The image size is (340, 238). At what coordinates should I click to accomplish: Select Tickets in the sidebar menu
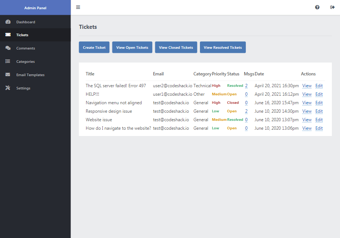[35, 35]
